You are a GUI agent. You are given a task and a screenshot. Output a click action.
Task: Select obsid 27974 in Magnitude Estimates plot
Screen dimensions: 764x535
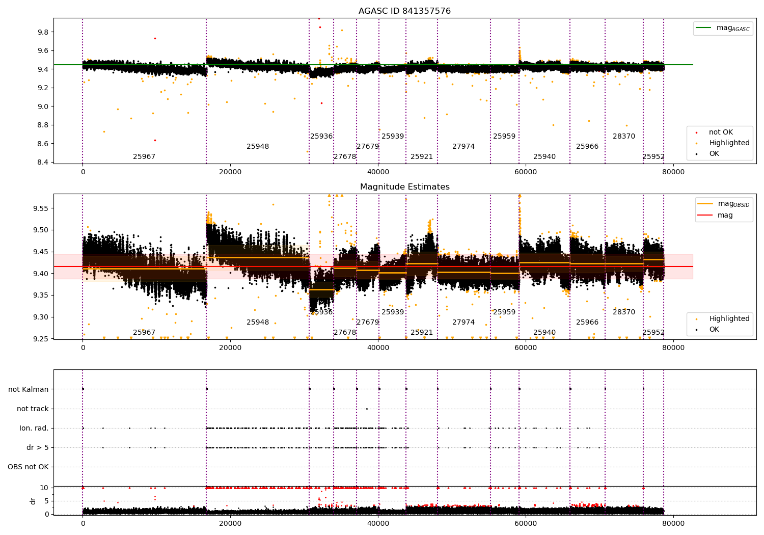pos(463,323)
